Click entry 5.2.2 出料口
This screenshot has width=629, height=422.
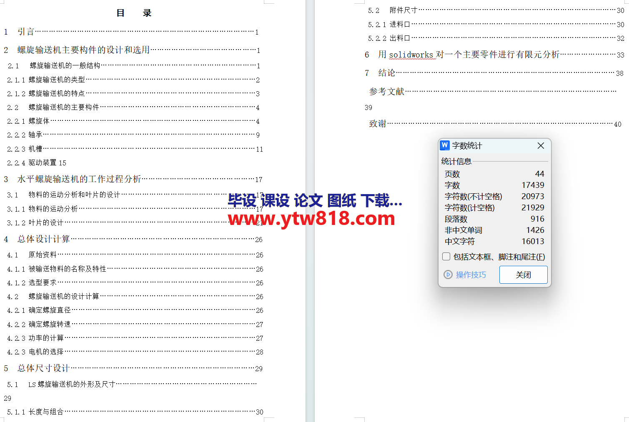tap(496, 38)
